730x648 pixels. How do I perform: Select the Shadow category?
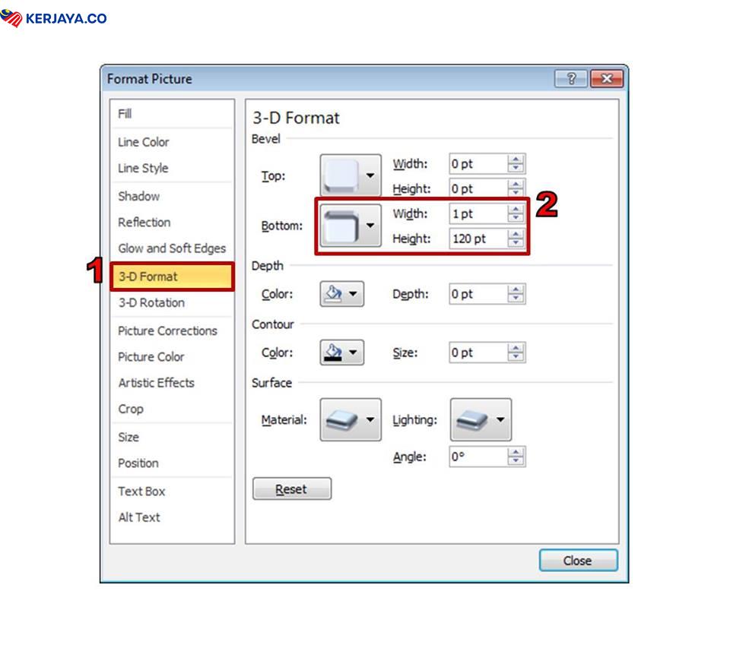pyautogui.click(x=172, y=196)
